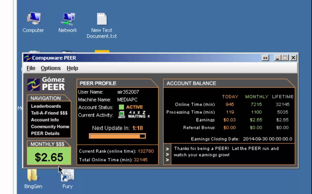The image size is (312, 194).
Task: Click monthly processing time value 1100
Action: (256, 112)
